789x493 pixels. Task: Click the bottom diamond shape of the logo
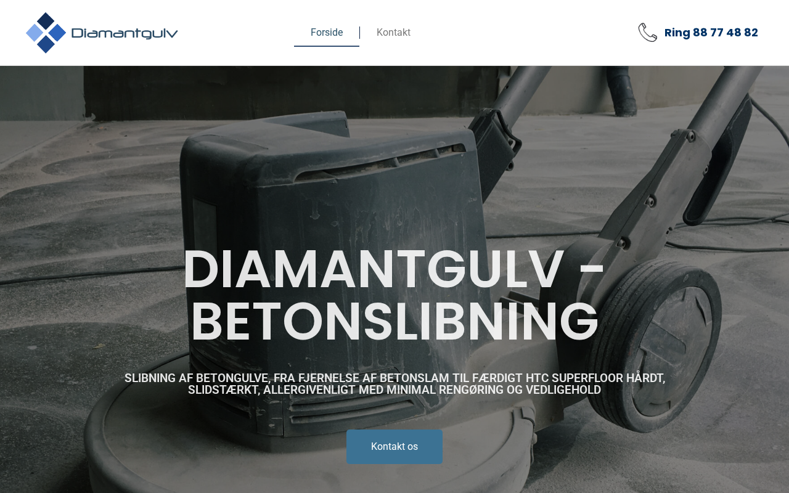(46, 44)
